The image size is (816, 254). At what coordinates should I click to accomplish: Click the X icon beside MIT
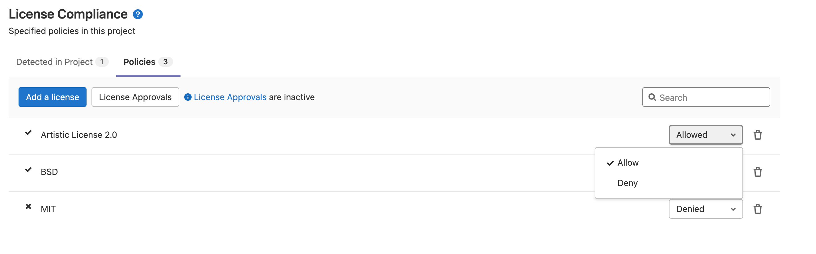tap(28, 206)
